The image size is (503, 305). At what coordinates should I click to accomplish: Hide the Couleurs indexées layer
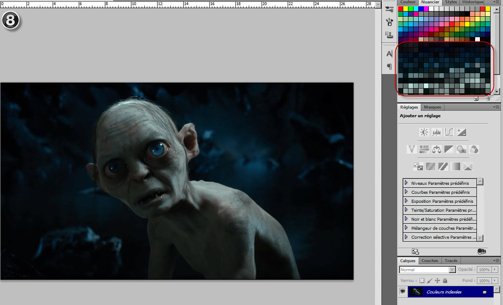402,291
